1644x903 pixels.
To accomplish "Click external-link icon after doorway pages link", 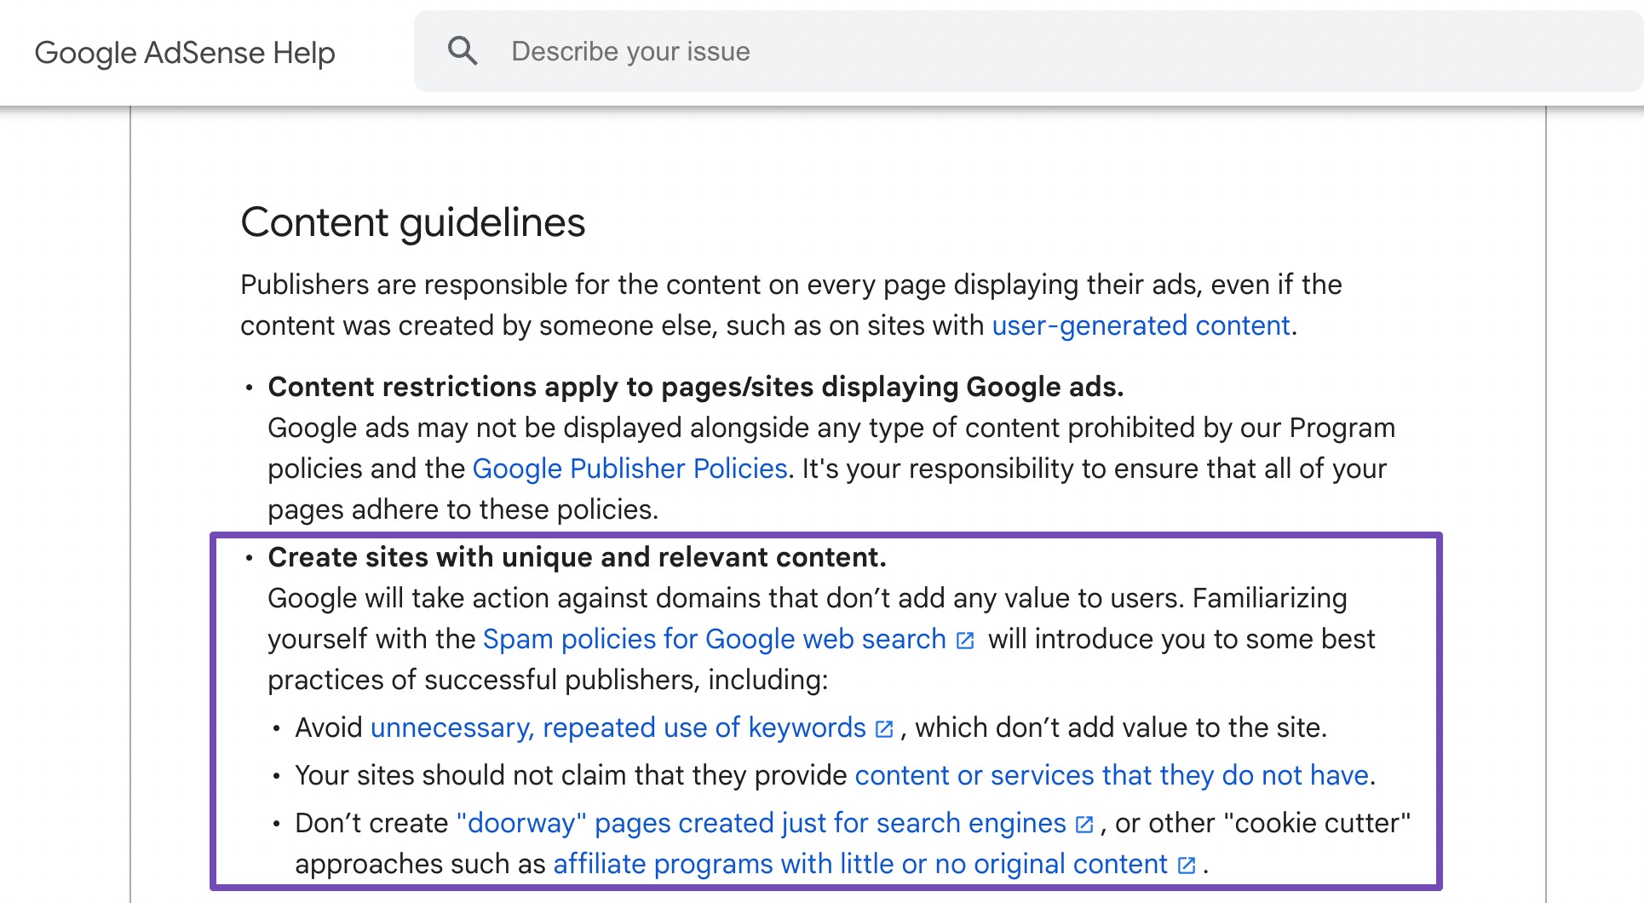I will tap(1084, 825).
